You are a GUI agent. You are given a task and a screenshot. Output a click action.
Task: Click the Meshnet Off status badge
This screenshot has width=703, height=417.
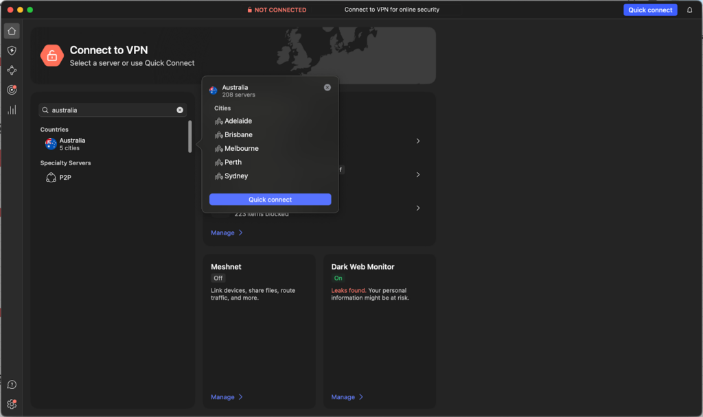(x=218, y=278)
